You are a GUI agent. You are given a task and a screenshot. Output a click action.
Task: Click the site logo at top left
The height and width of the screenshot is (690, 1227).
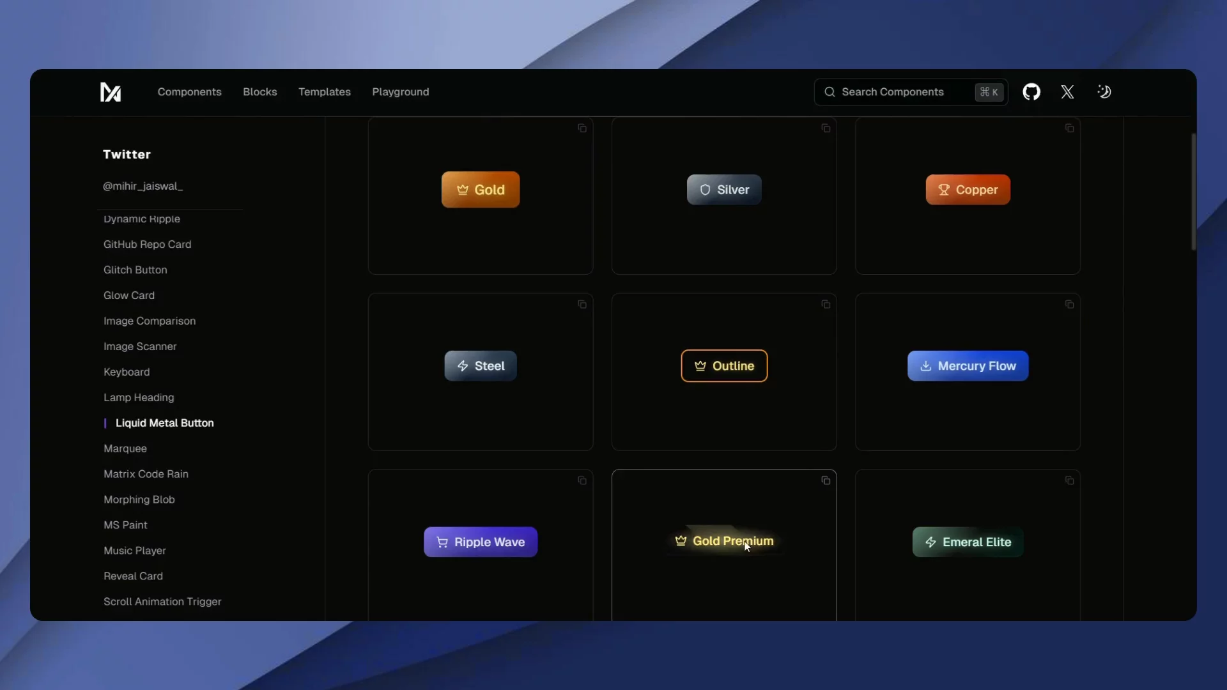pyautogui.click(x=110, y=93)
